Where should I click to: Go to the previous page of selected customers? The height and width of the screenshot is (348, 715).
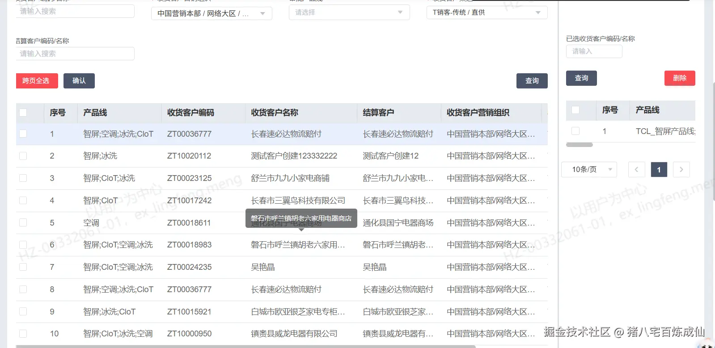(636, 169)
